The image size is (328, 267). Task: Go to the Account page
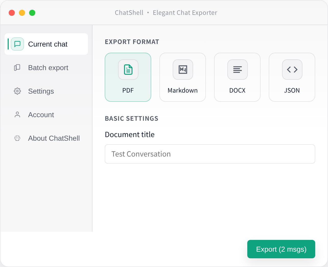(x=41, y=115)
